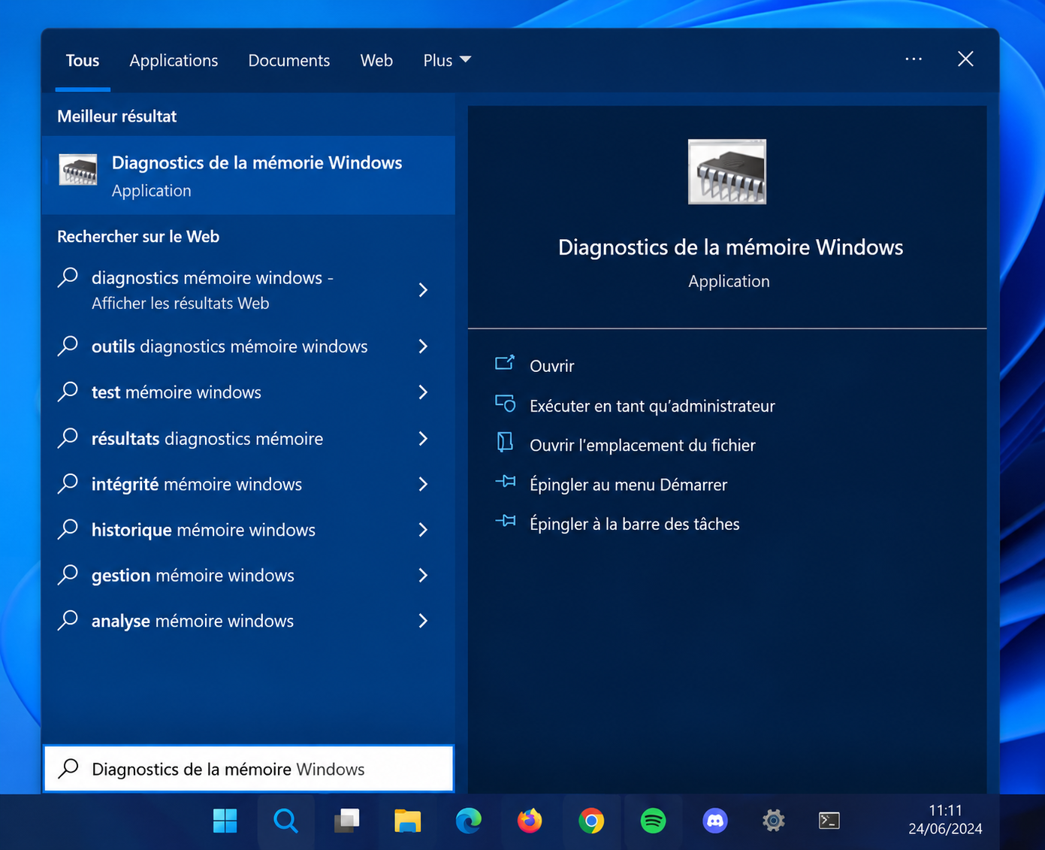Select Diagnostics de la mémoire Windows best result
Screen dimensions: 1045x850
(x=249, y=175)
